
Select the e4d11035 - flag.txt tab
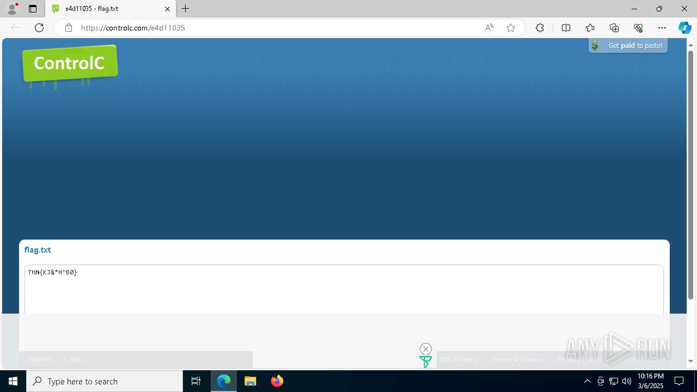click(111, 9)
